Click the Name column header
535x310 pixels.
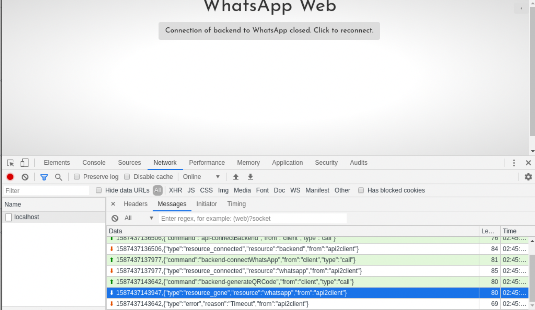pyautogui.click(x=54, y=204)
